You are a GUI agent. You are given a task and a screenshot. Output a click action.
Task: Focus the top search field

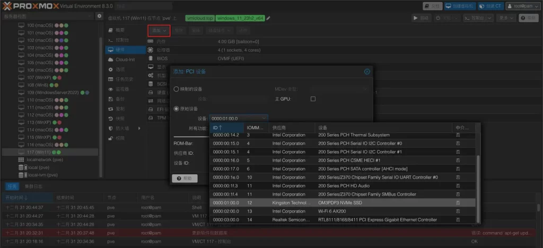(144, 6)
